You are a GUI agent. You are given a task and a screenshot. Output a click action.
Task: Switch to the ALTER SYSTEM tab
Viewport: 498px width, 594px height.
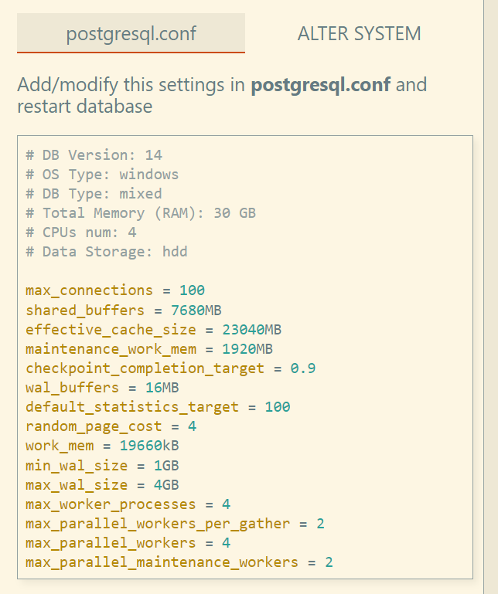[x=359, y=34]
